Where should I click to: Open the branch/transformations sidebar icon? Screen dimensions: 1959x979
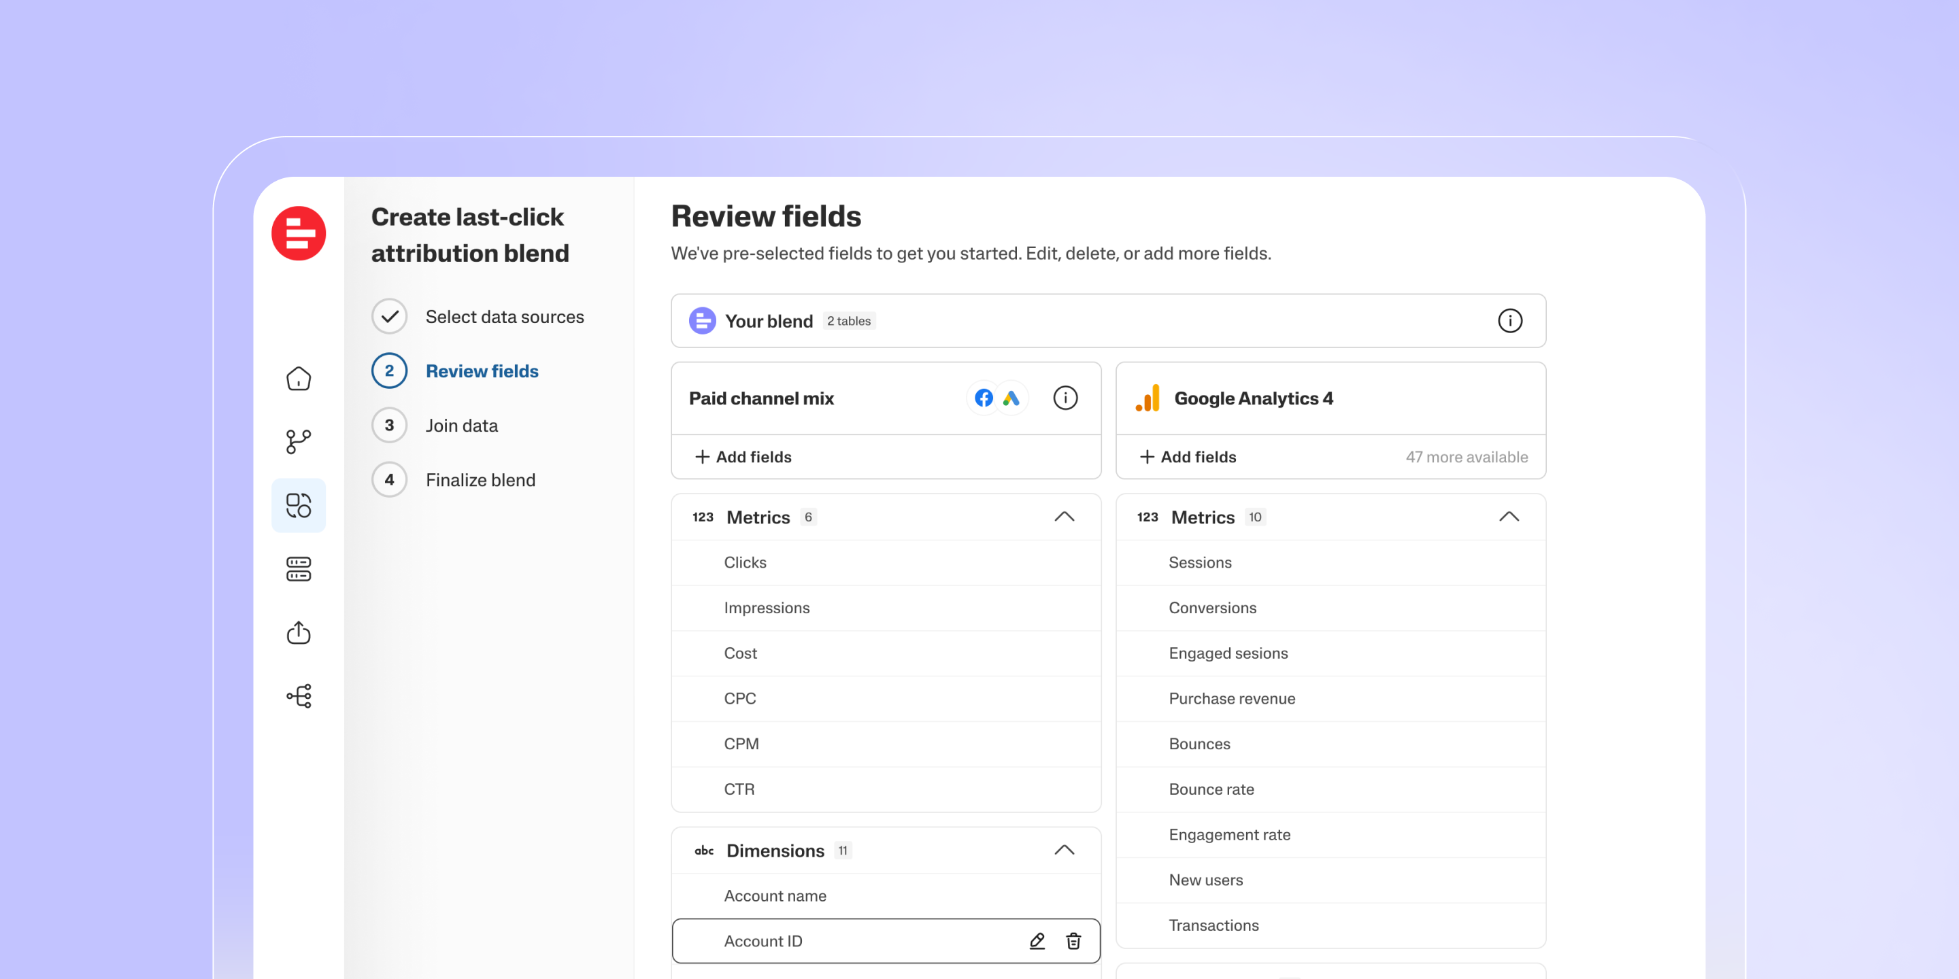tap(298, 442)
